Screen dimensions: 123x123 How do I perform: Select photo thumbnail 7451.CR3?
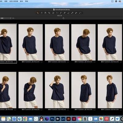(110, 90)
